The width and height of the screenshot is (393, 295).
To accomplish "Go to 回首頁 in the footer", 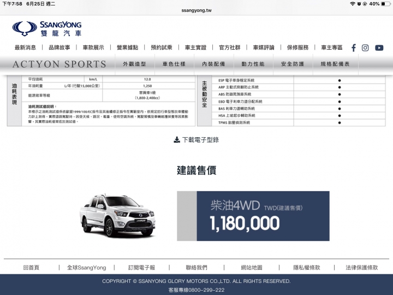I will (x=31, y=268).
